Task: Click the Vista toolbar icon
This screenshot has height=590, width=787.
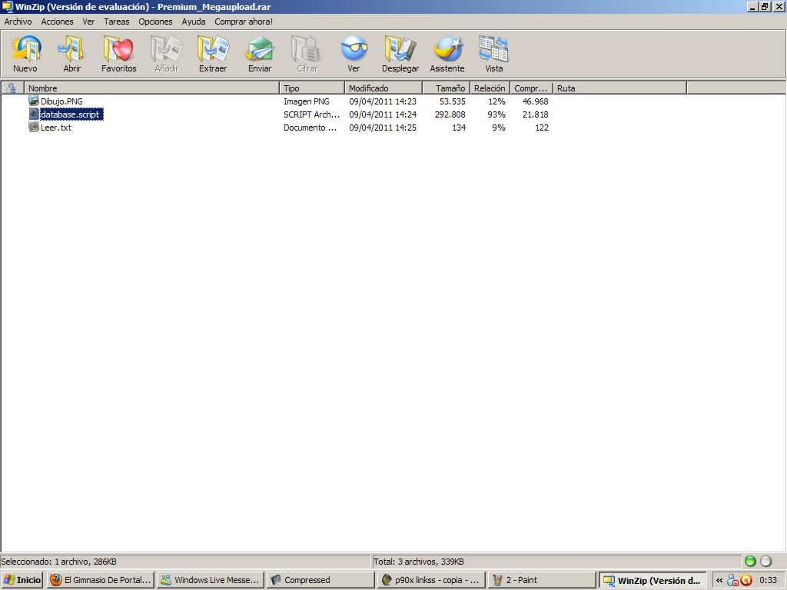Action: [x=493, y=49]
